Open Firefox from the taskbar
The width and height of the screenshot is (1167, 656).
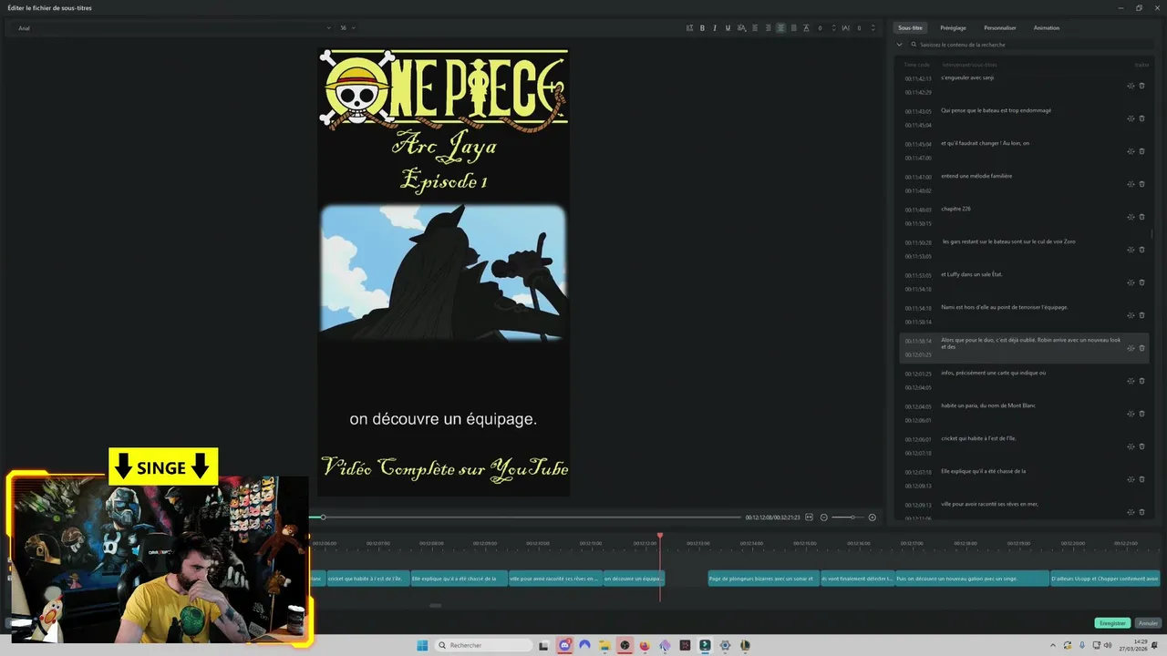pos(645,645)
